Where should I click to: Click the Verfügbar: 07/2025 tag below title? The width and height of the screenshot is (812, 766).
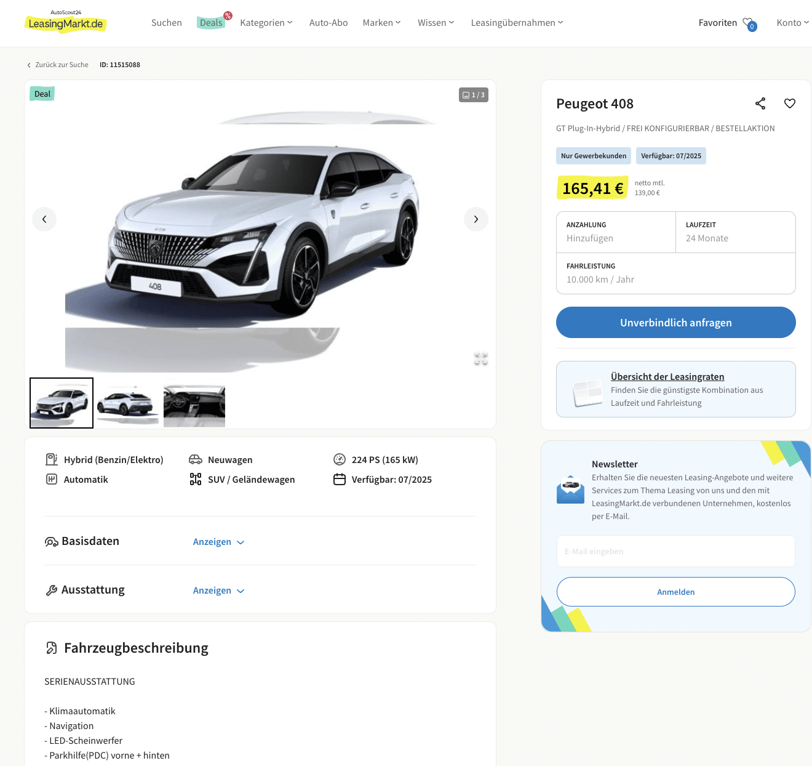tap(671, 156)
